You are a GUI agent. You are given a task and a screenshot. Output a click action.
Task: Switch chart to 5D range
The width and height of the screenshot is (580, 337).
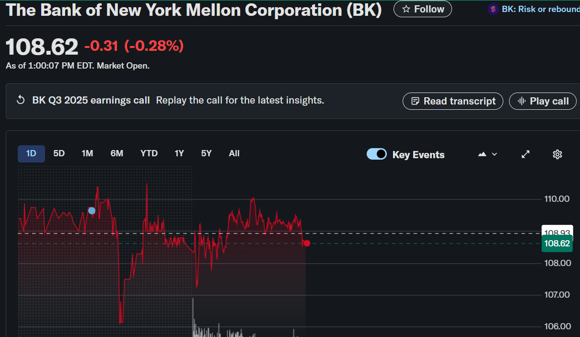click(x=59, y=153)
